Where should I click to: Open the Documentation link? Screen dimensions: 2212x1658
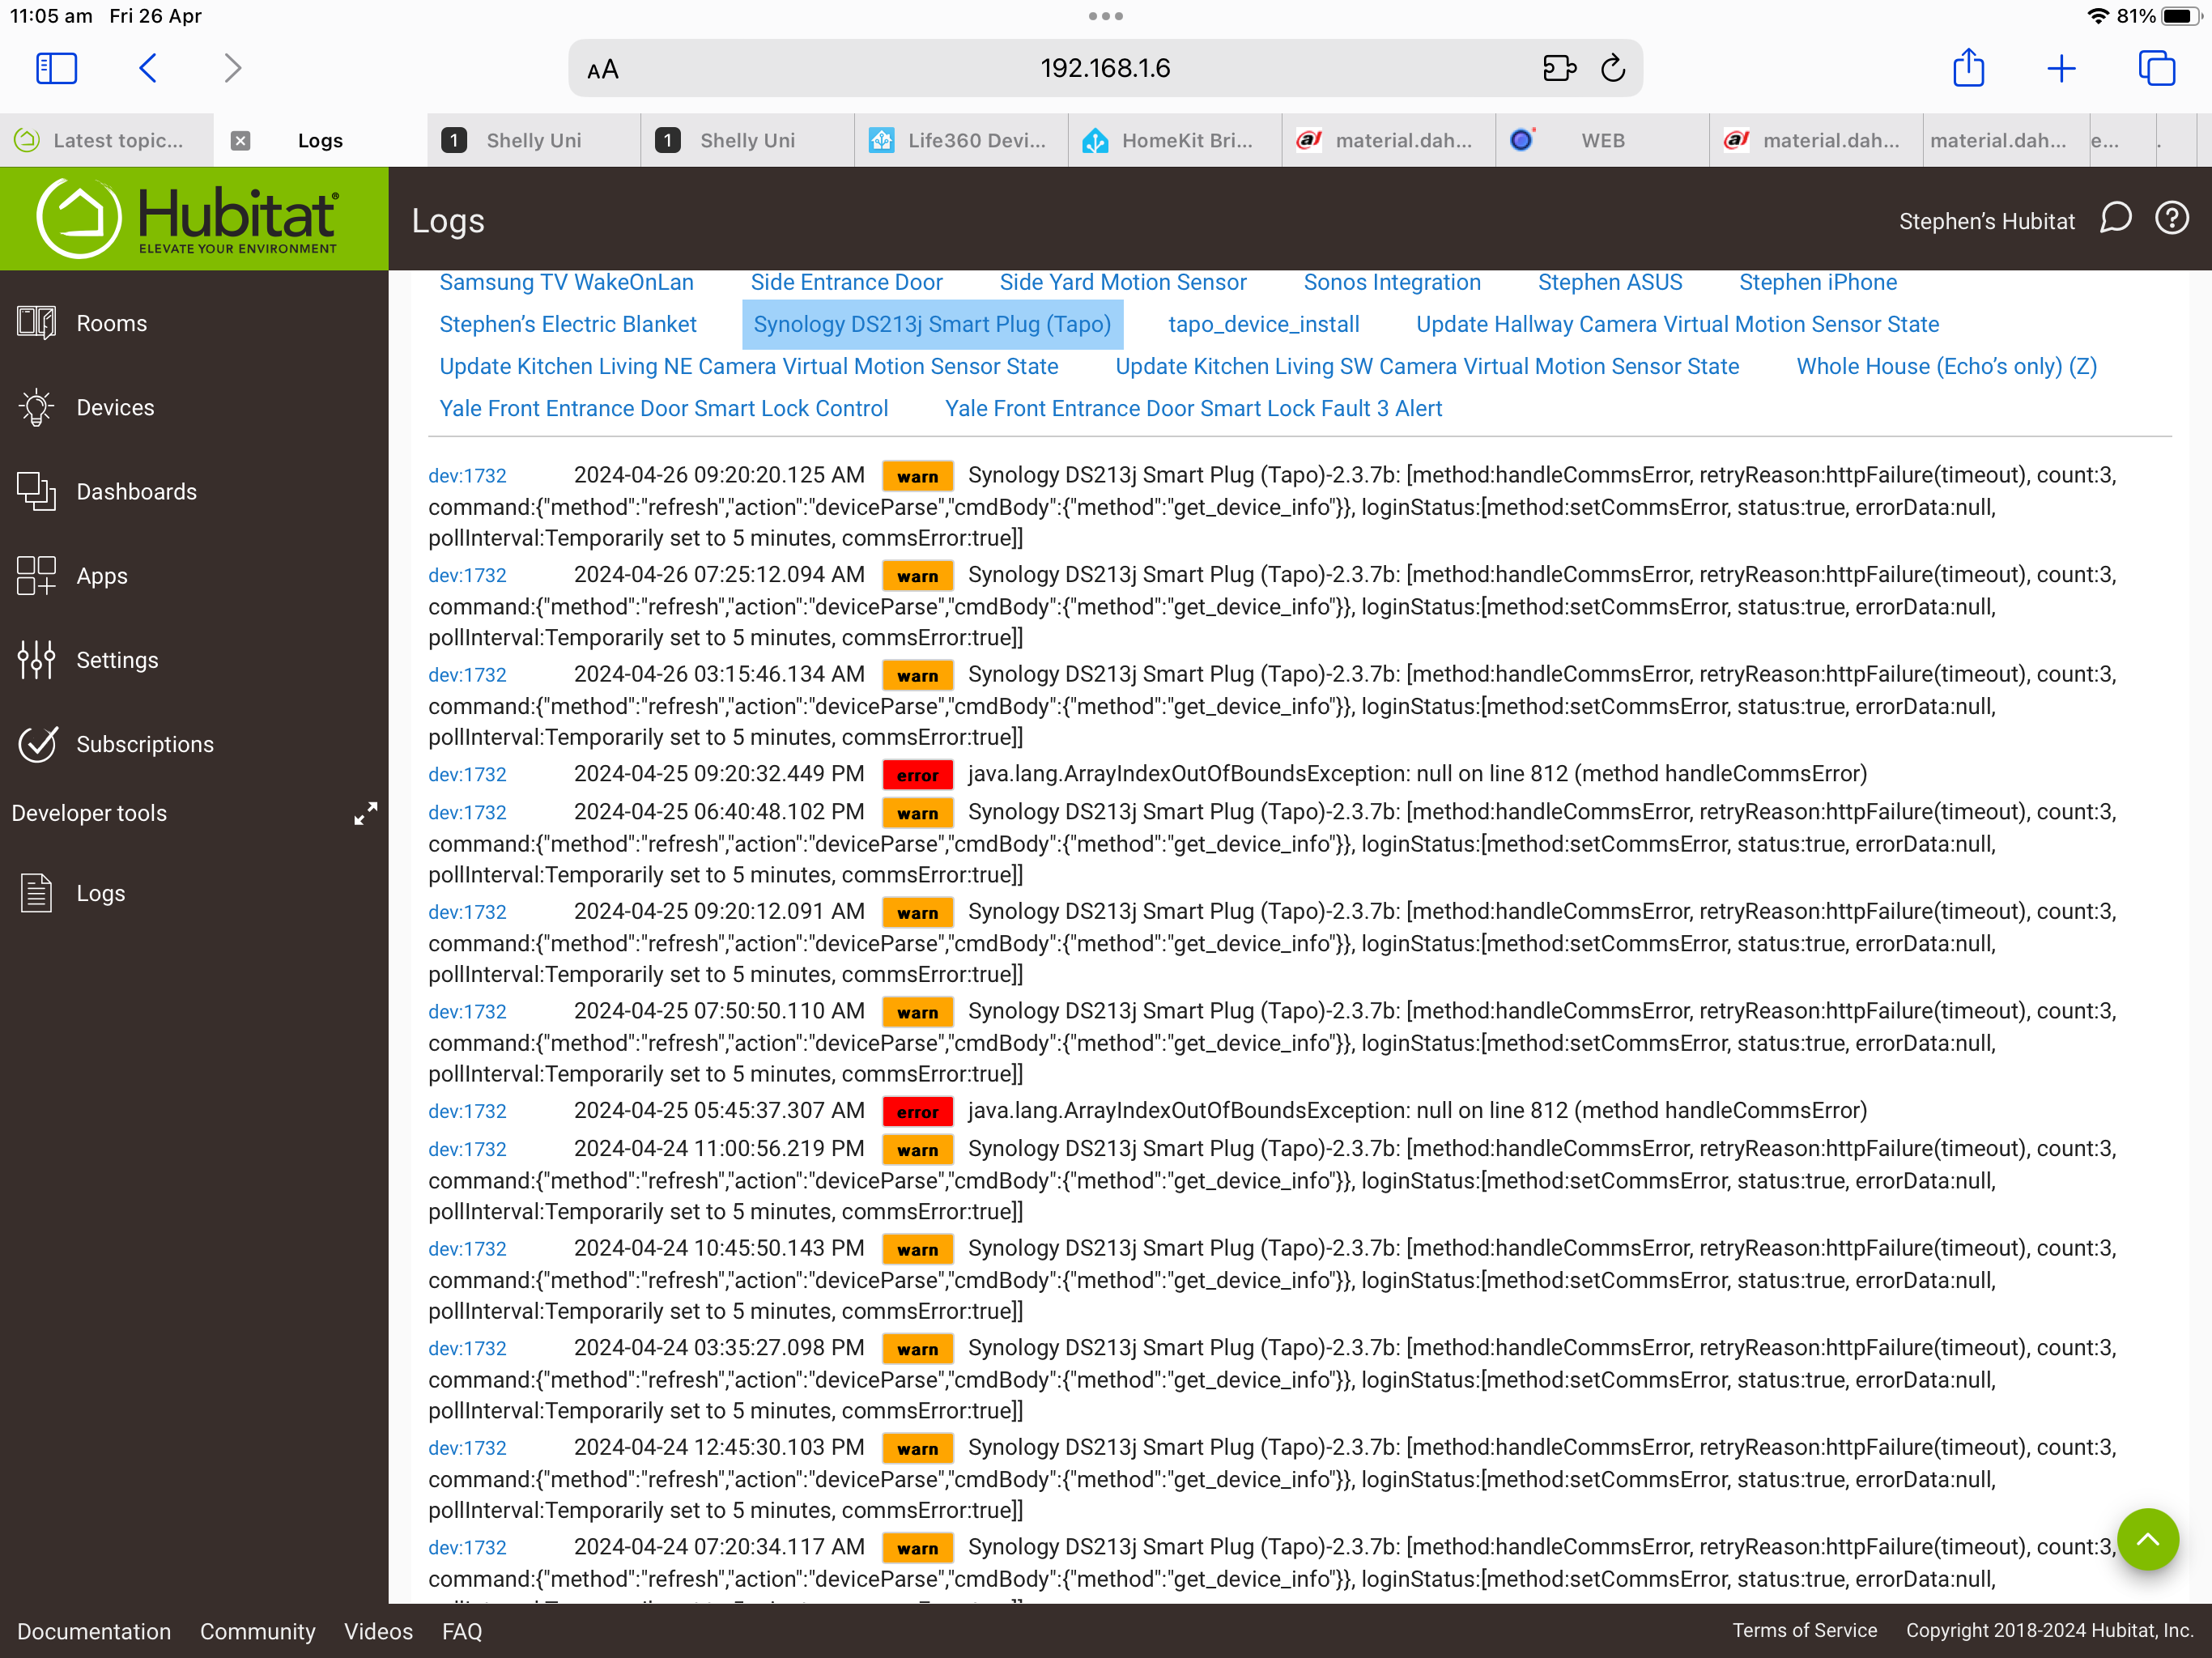[x=93, y=1631]
